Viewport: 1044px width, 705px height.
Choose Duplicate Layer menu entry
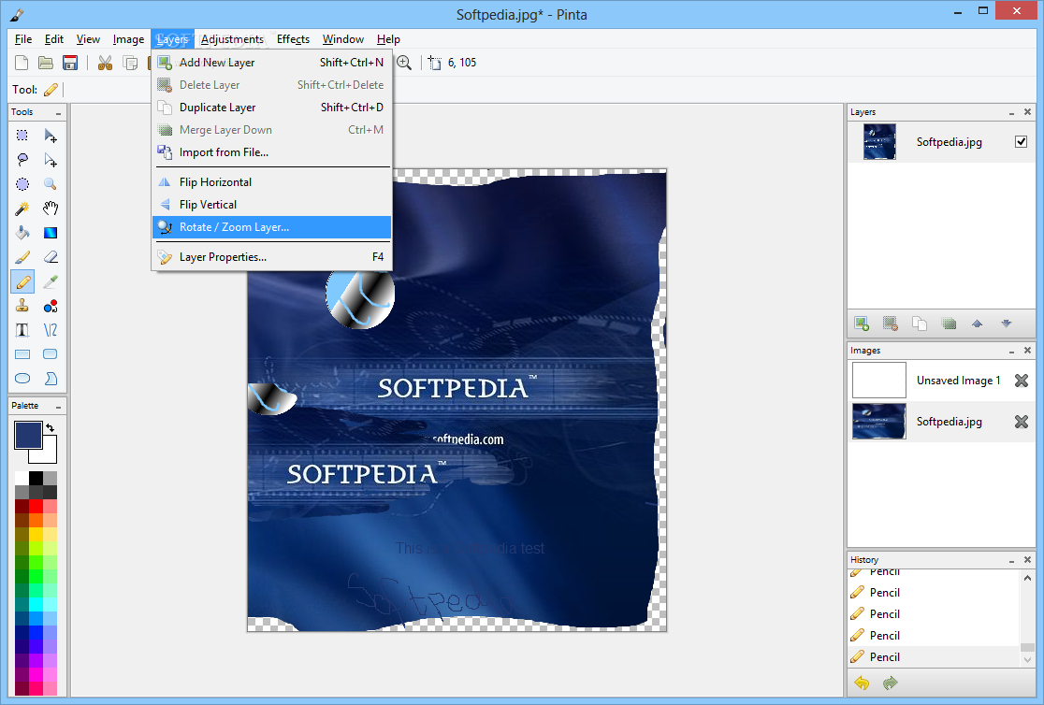[271, 108]
